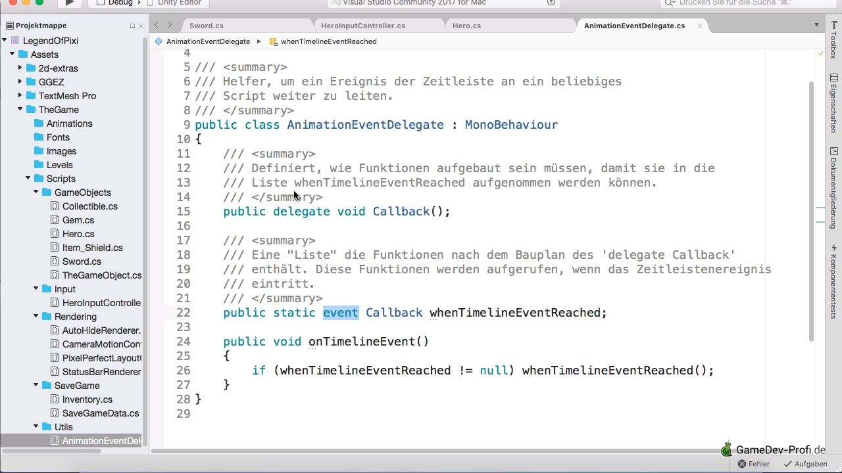Image resolution: width=842 pixels, height=473 pixels.
Task: Open StatusBarRenderer file
Action: click(x=101, y=372)
